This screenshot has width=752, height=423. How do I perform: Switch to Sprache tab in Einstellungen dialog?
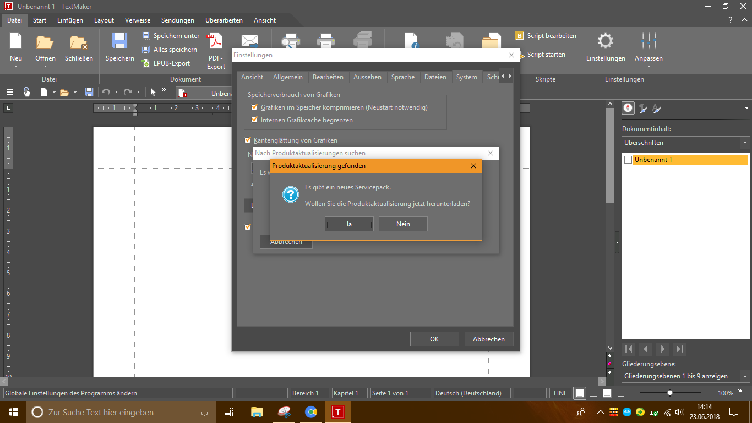click(x=403, y=77)
